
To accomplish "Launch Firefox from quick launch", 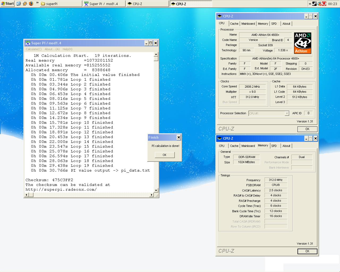I will [x=31, y=4].
